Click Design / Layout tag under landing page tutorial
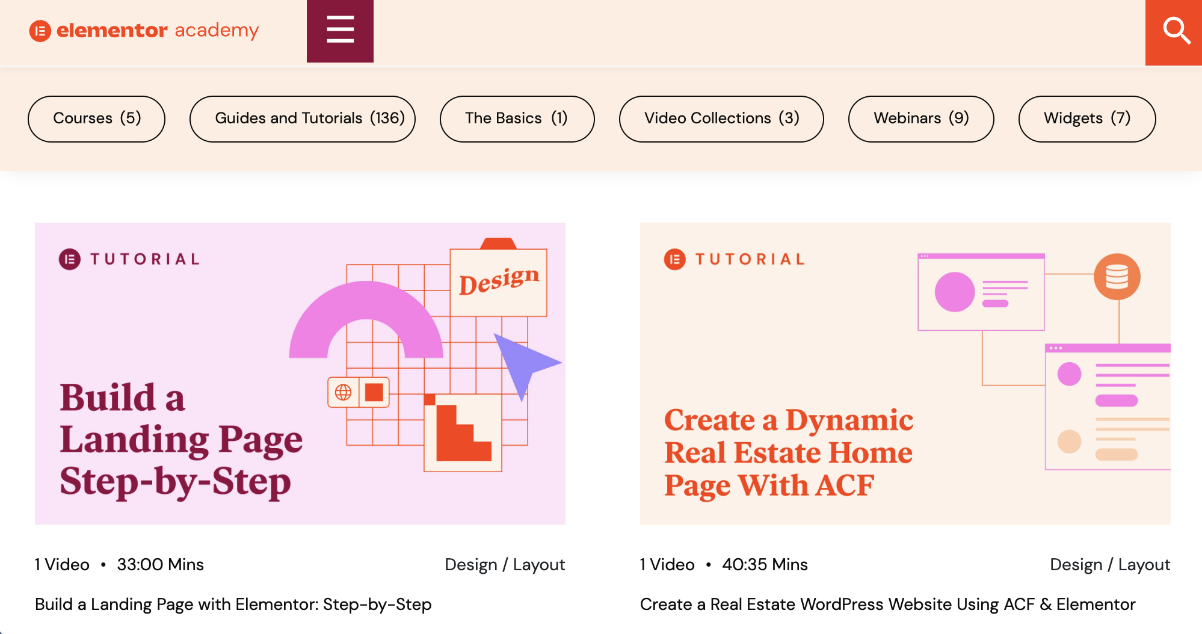The height and width of the screenshot is (634, 1202). (505, 564)
